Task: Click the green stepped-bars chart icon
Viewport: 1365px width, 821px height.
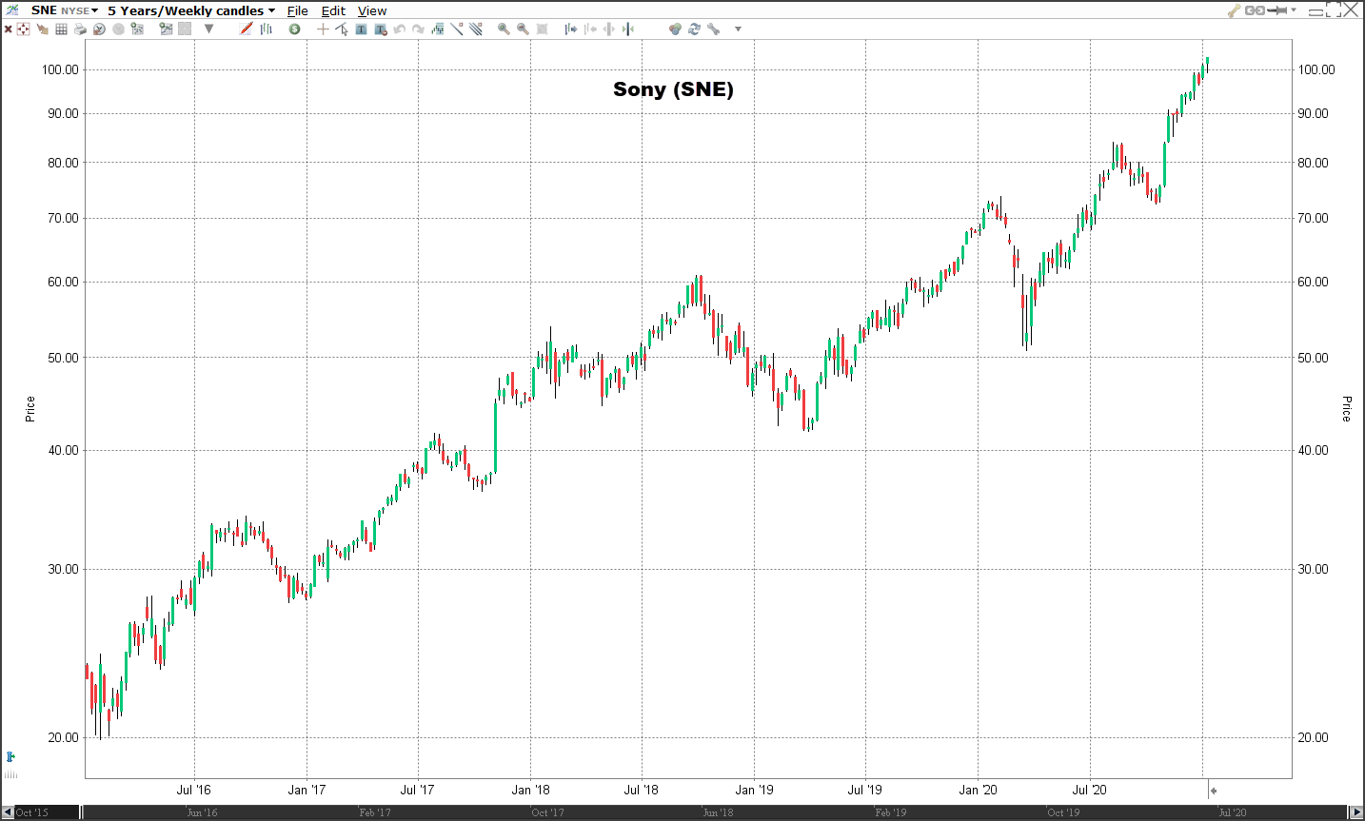Action: (438, 29)
